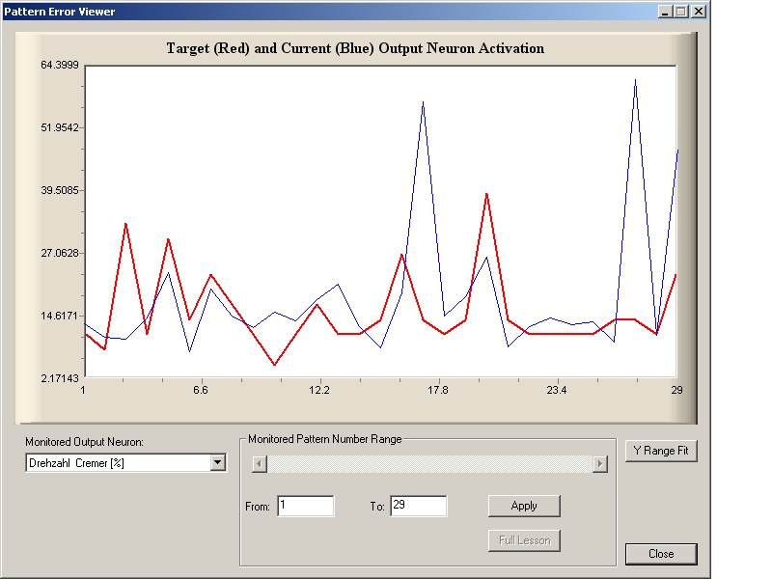
Task: Select the Drehzahl Cremer [%] combo box
Action: 117,463
